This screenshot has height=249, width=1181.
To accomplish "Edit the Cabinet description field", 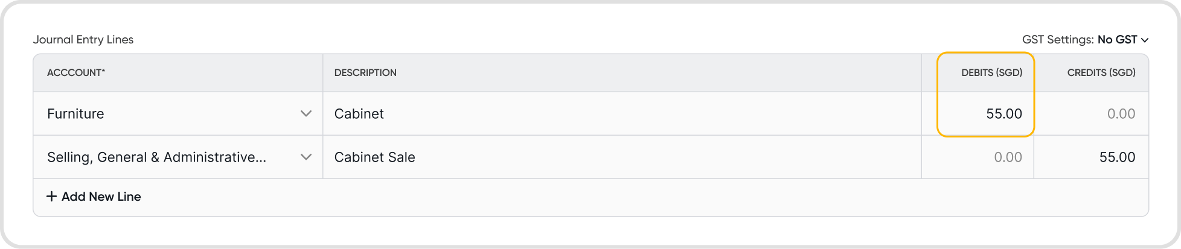I will (x=622, y=113).
